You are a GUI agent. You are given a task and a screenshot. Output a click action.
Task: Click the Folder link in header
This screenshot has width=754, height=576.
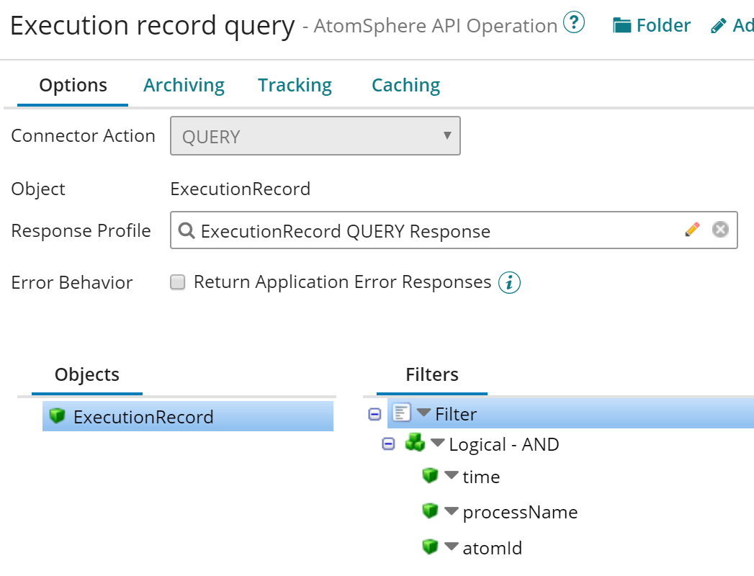(x=651, y=26)
